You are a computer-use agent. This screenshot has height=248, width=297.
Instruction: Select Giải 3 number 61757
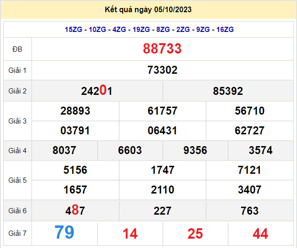pos(162,111)
